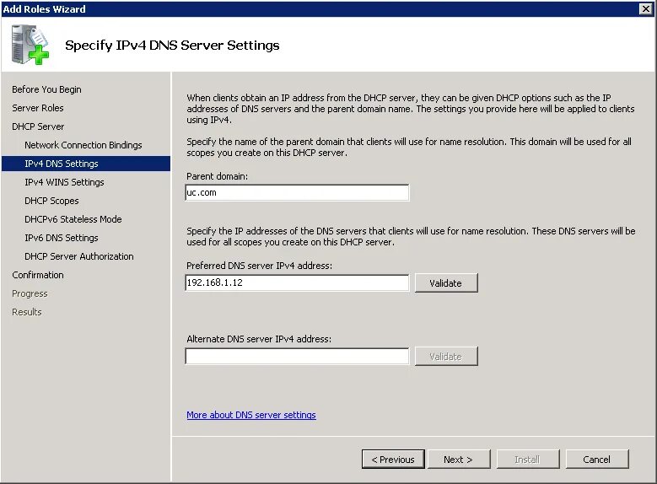Click the disabled Validate button for alternate DNS
Screen dimensions: 657x484
click(x=446, y=356)
